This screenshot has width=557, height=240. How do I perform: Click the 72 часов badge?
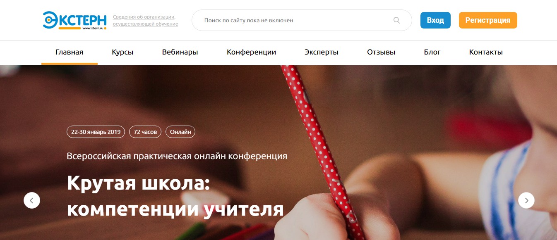tap(145, 132)
